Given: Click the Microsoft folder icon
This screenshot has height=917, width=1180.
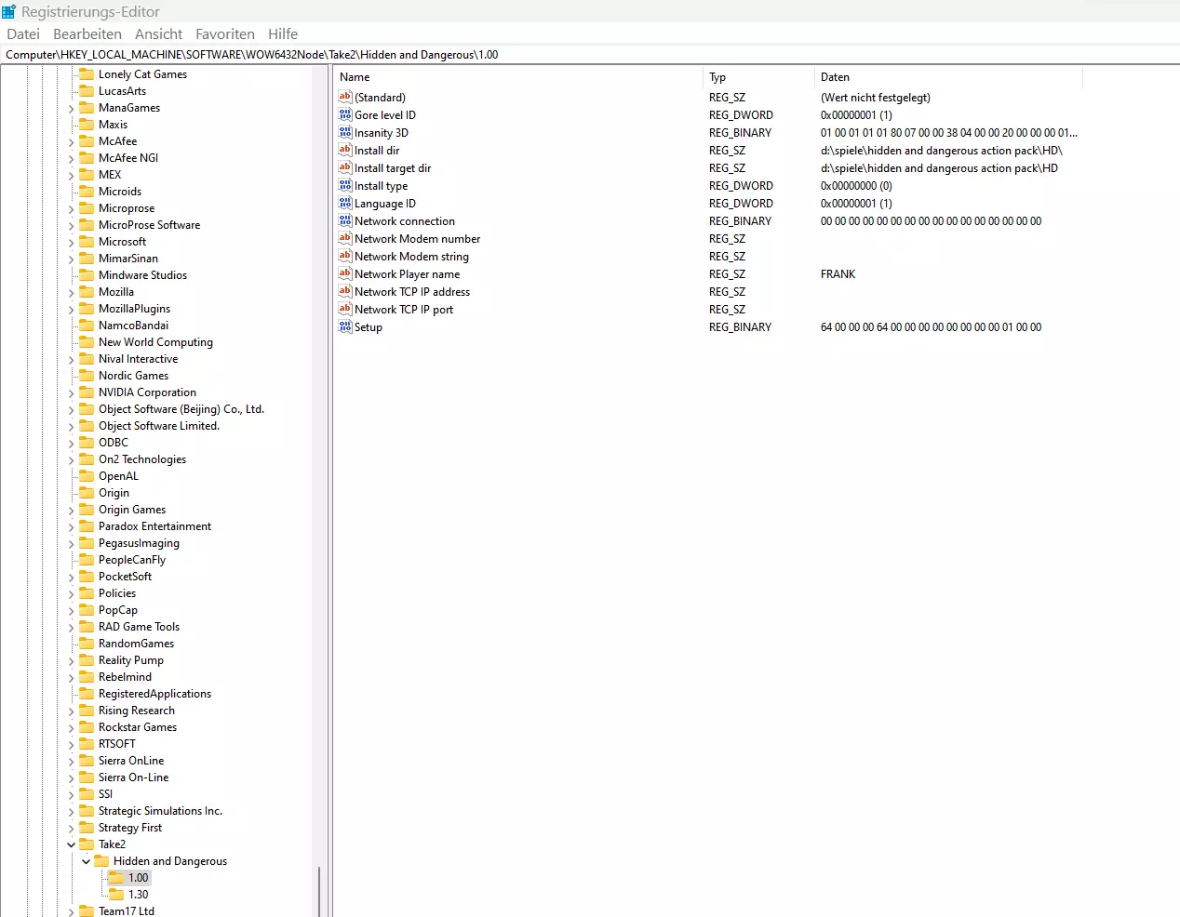Looking at the screenshot, I should click(x=87, y=241).
